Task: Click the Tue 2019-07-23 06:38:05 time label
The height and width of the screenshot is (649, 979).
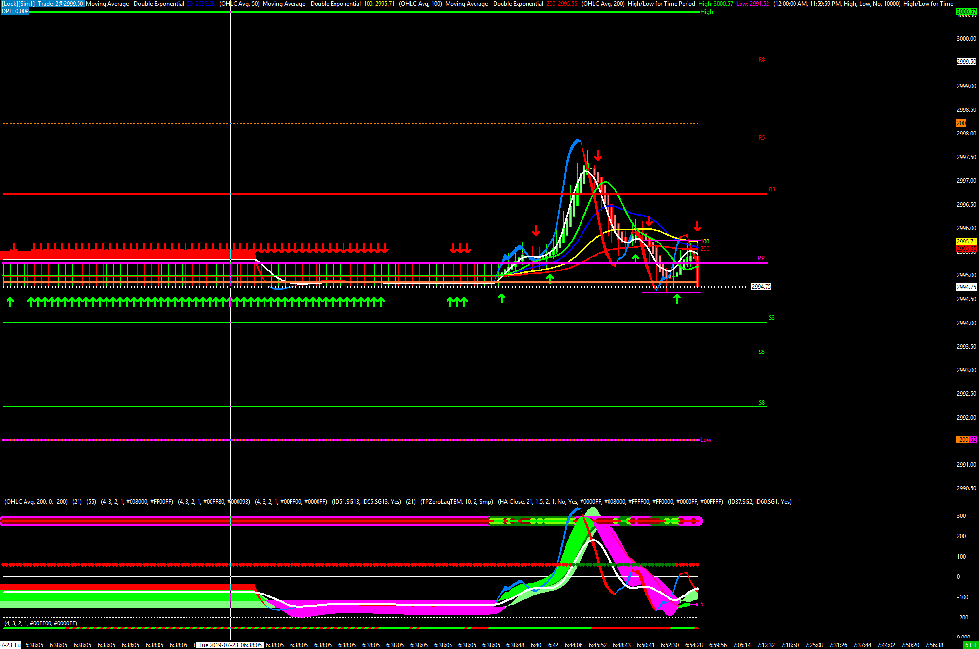Action: 230,645
